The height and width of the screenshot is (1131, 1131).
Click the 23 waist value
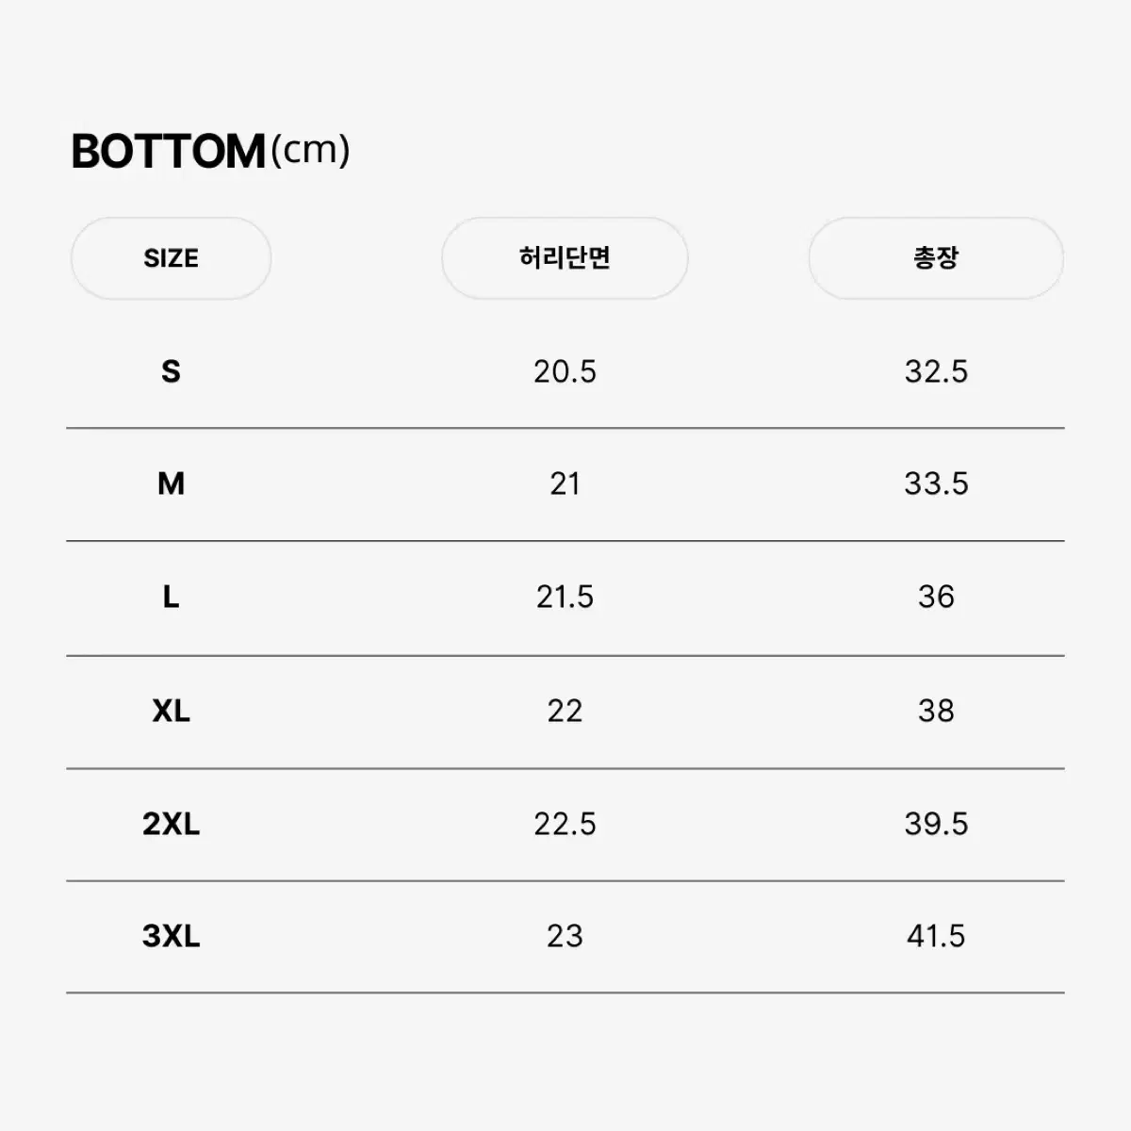pyautogui.click(x=565, y=936)
